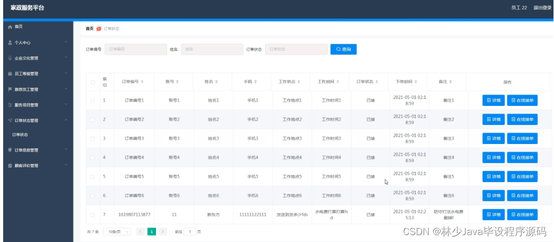Viewport: 554px width, 242px height.
Task: Sort table by 账号 column arrows
Action: point(178,82)
